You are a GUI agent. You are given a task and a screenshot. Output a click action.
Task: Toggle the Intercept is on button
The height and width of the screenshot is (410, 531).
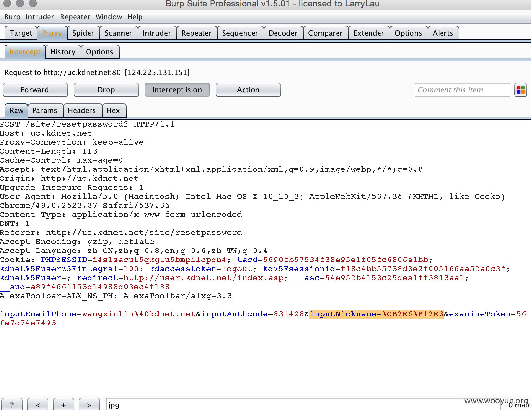(x=177, y=90)
